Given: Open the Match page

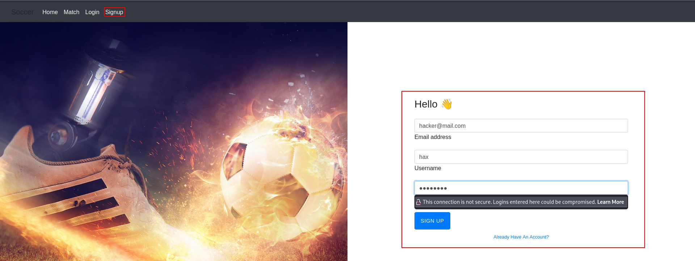Looking at the screenshot, I should coord(71,12).
